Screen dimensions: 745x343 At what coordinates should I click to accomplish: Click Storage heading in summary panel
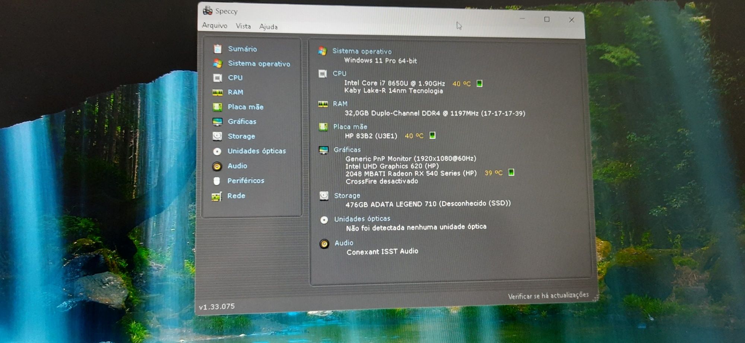tap(347, 195)
